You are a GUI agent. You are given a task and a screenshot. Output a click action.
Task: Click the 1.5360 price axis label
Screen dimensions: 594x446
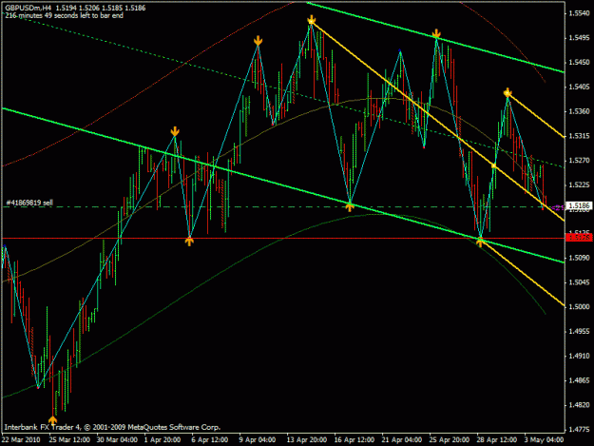(x=579, y=111)
